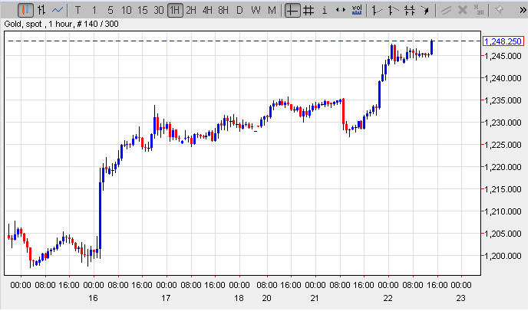Click the date label 17 on time axis

(x=166, y=298)
